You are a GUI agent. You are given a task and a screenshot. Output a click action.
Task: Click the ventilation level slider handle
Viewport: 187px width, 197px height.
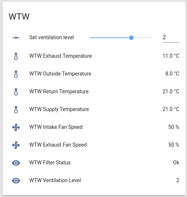coord(131,38)
